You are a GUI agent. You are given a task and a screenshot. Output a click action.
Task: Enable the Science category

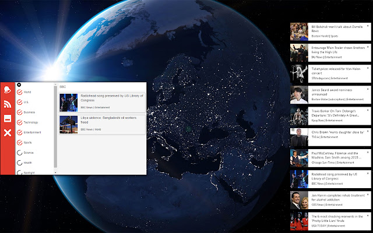19,153
